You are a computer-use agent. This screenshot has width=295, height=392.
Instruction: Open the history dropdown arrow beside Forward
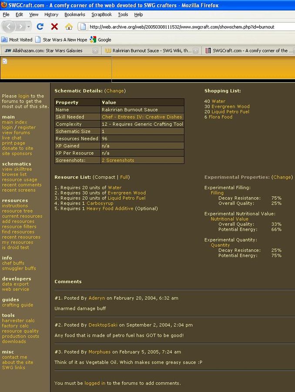pos(29,27)
